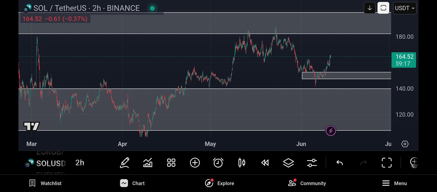437x192 pixels.
Task: Tap the down arrow button near USDT
Action: coord(370,8)
